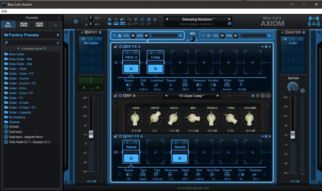Switch to the A presets tab

pos(24,25)
